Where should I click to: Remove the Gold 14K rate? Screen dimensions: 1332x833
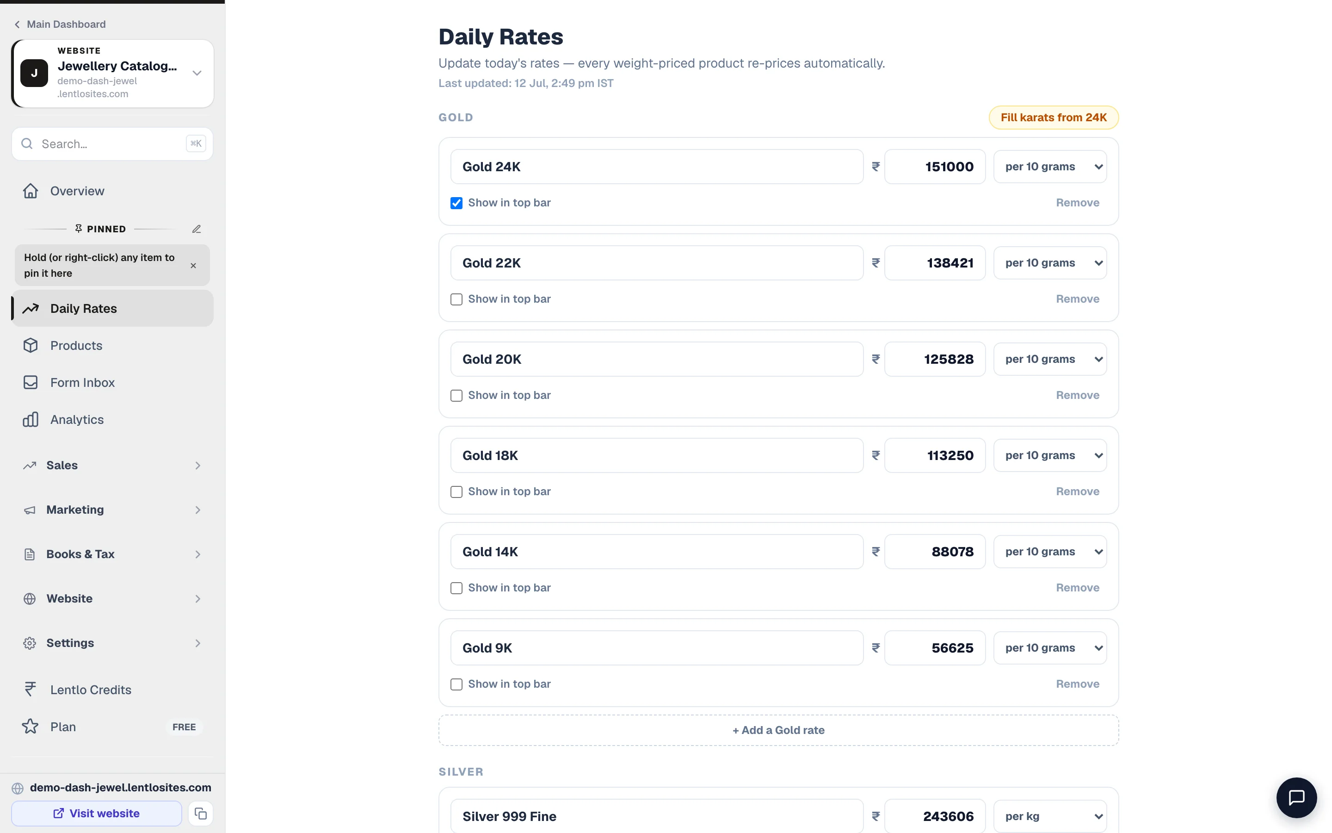click(1077, 588)
